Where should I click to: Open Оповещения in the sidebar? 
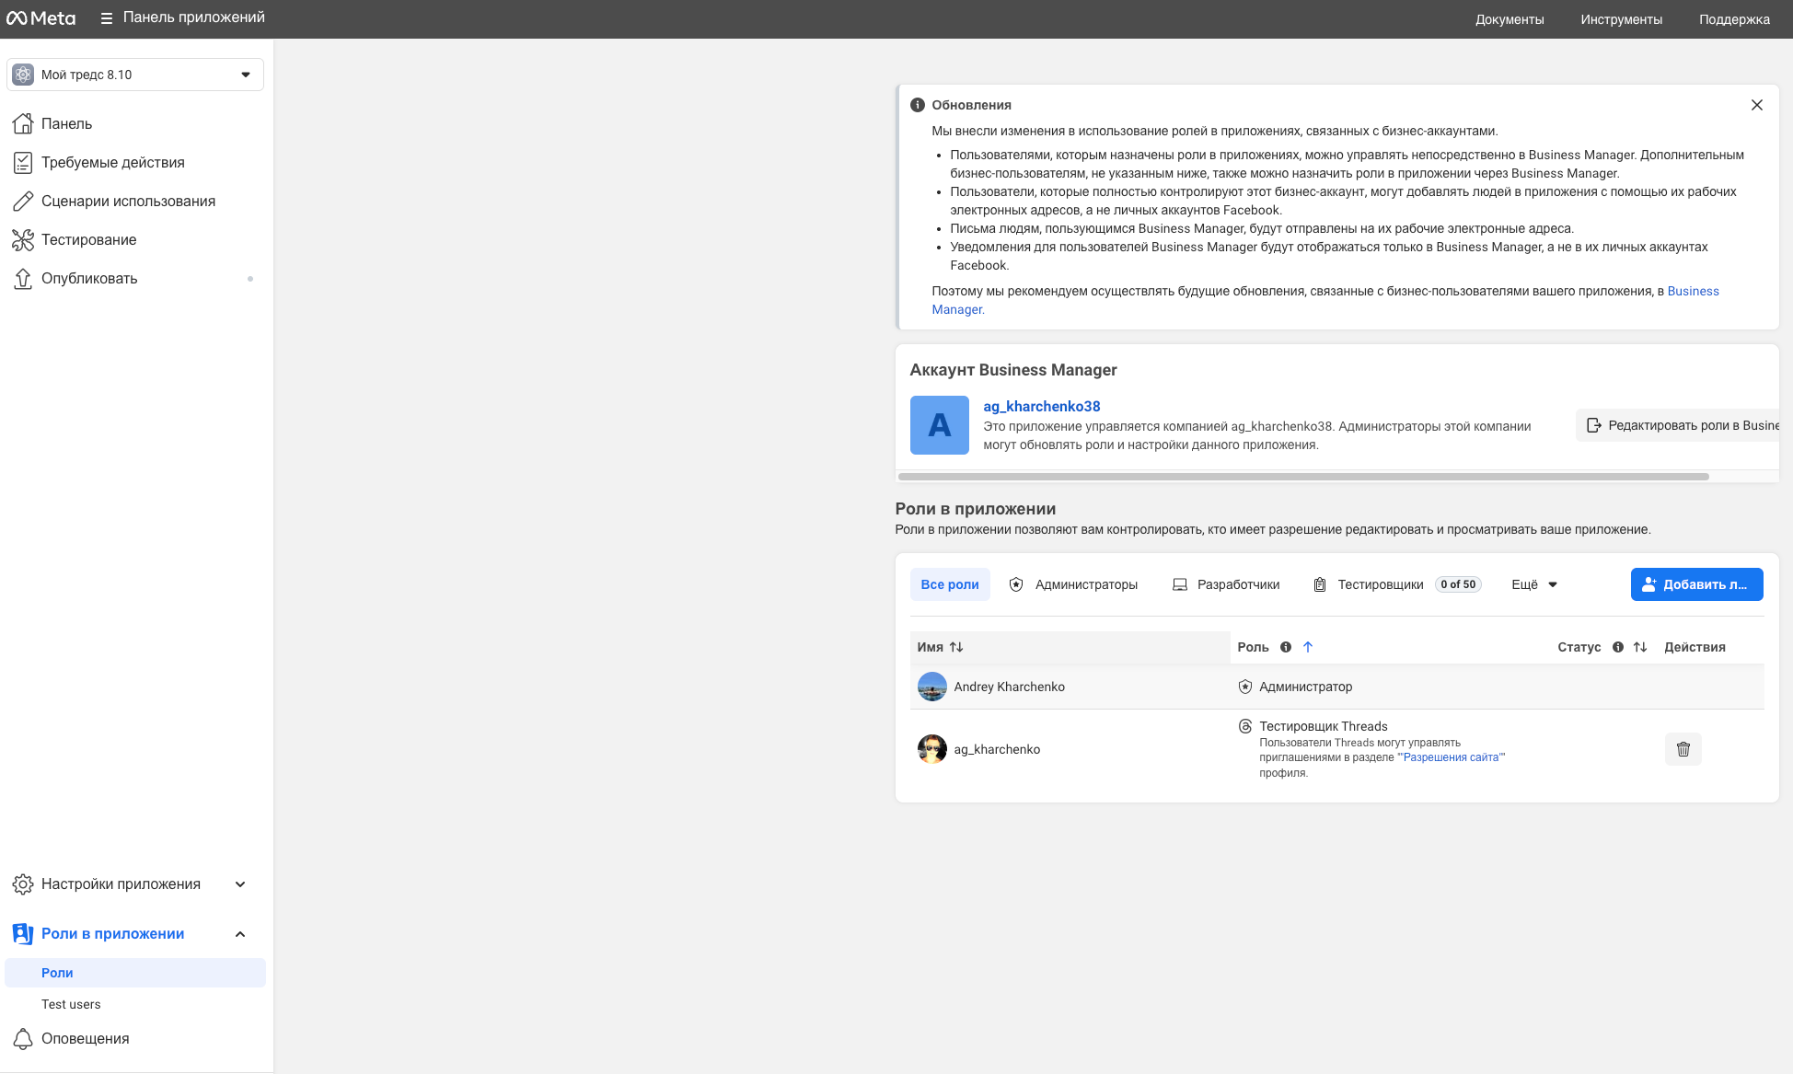click(x=134, y=1038)
